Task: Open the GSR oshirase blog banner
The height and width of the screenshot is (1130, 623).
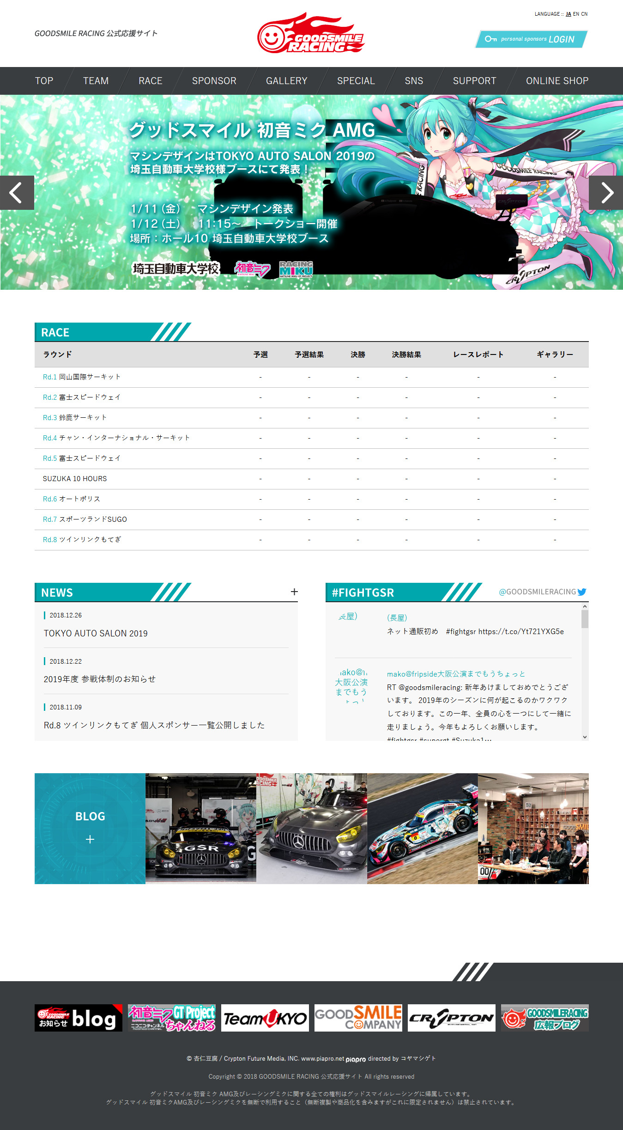Action: click(79, 1018)
